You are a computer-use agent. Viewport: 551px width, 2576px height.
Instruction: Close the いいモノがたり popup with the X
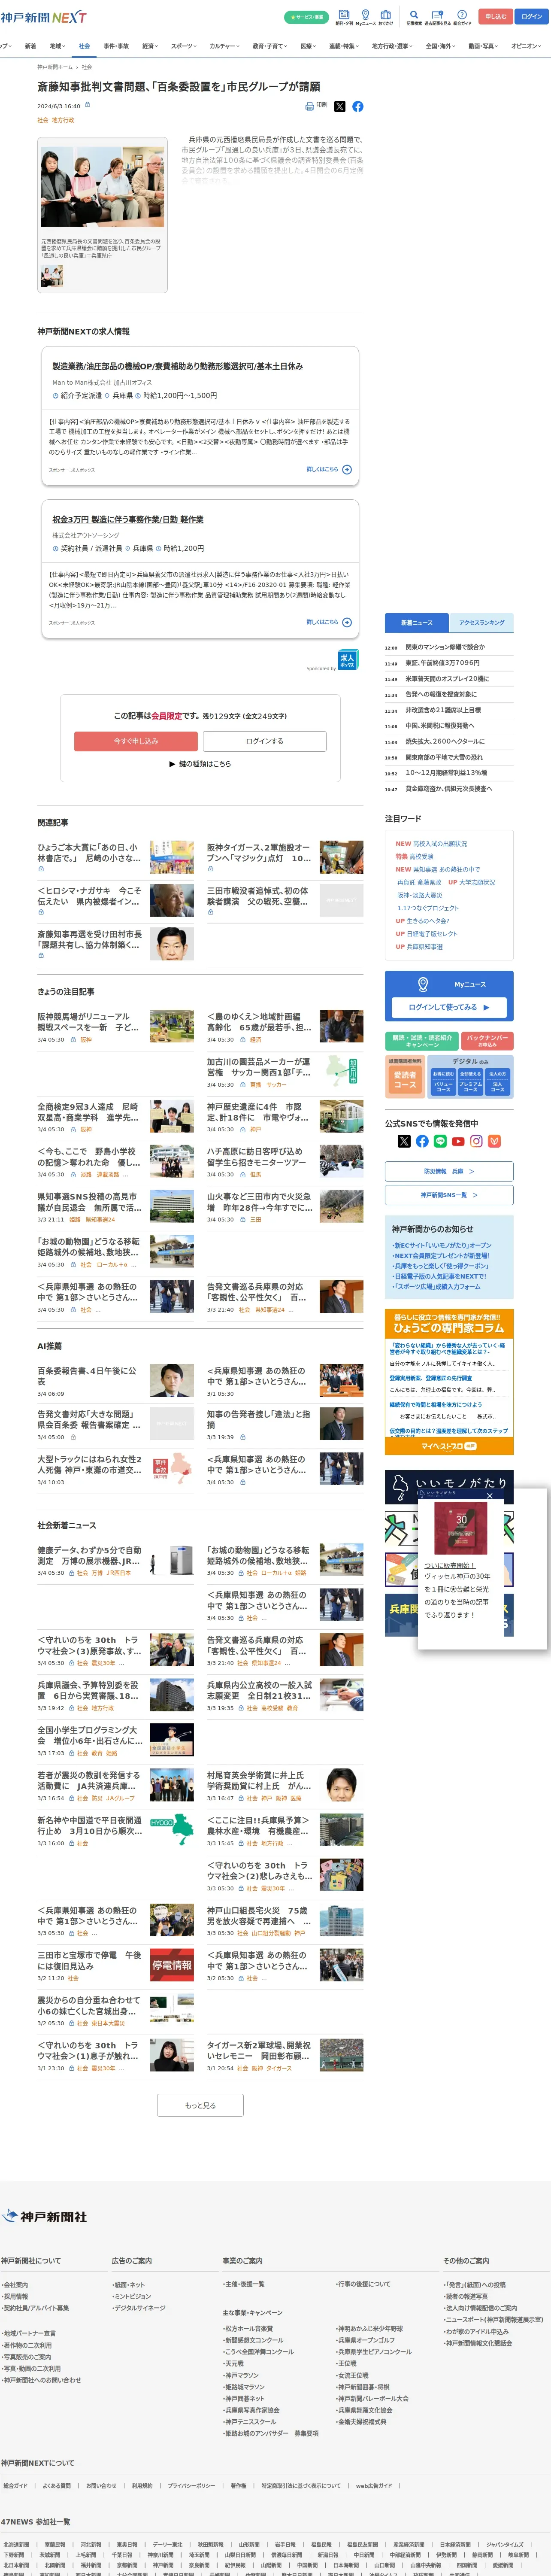[x=489, y=1496]
